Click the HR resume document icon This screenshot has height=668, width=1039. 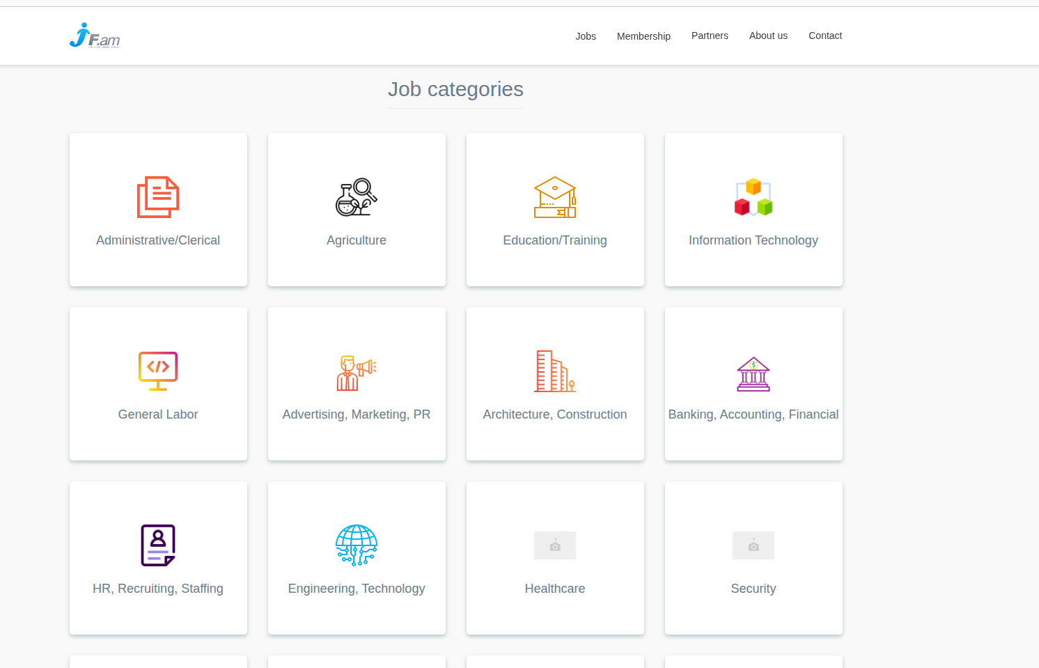158,545
